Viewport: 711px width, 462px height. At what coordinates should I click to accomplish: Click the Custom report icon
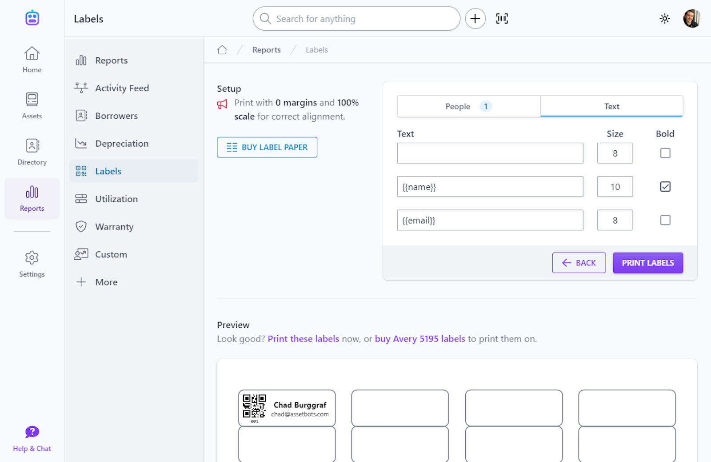point(81,254)
